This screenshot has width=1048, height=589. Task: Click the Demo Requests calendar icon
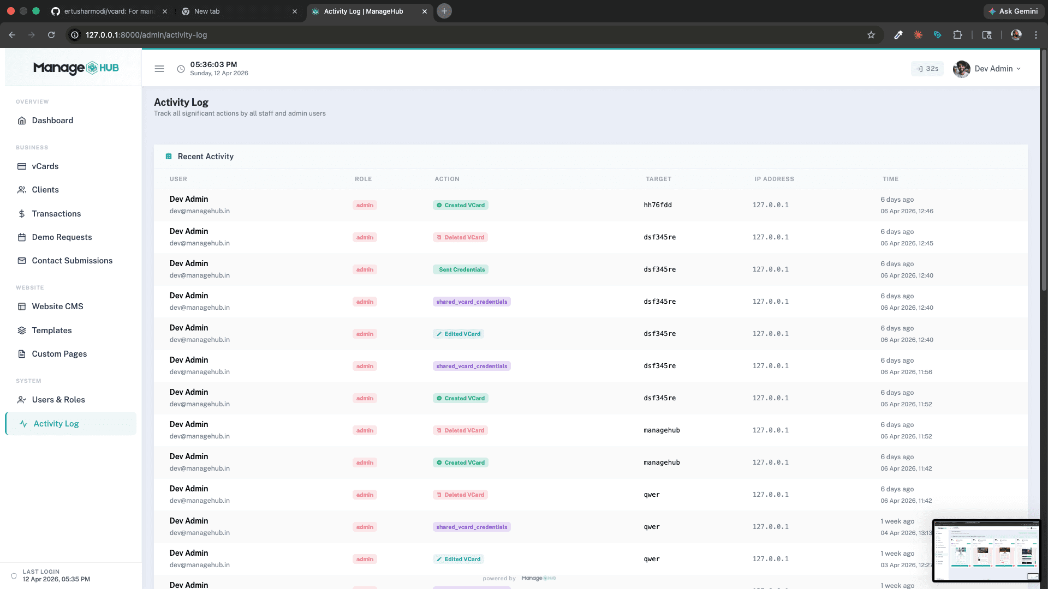(22, 237)
